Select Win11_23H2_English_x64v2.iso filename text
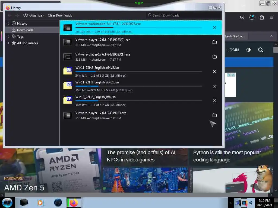 pyautogui.click(x=97, y=68)
